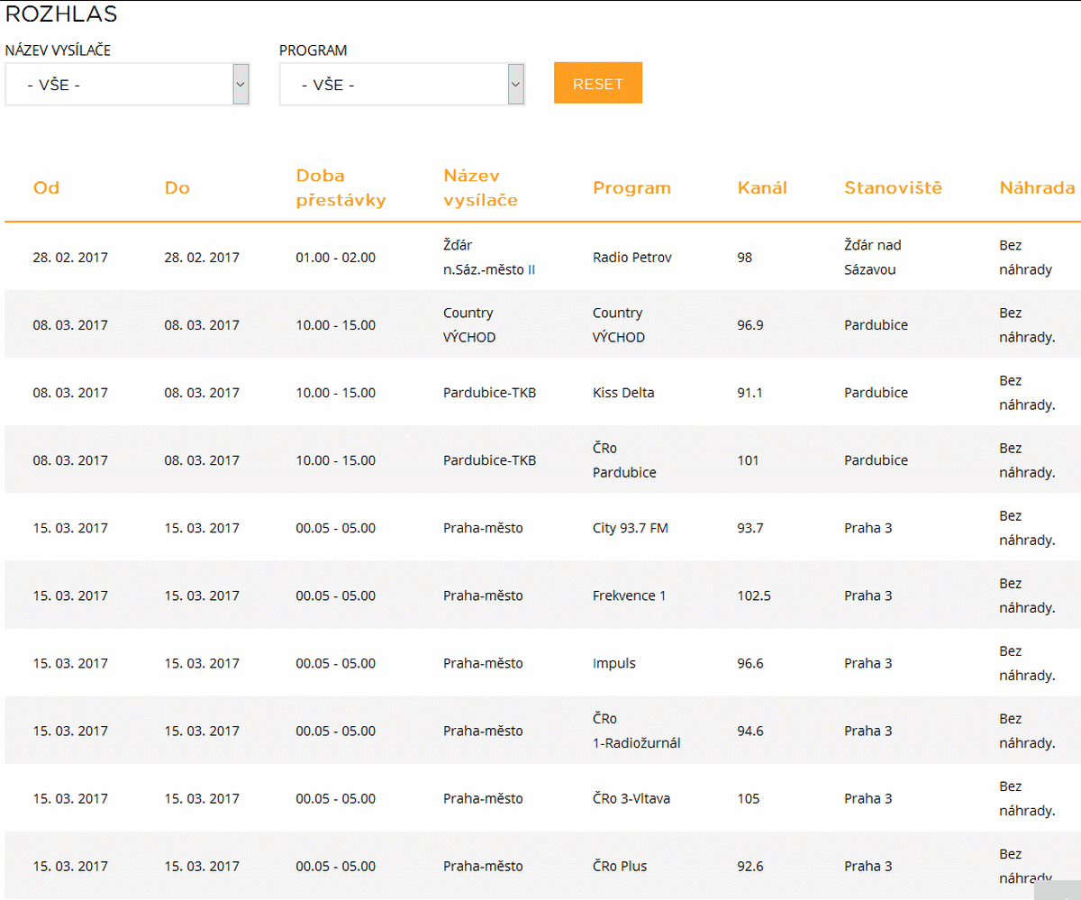This screenshot has height=900, width=1081.
Task: Click the Do column header
Action: click(x=177, y=188)
